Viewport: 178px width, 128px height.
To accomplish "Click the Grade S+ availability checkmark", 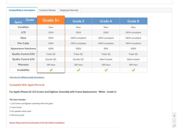I will coord(51,70).
